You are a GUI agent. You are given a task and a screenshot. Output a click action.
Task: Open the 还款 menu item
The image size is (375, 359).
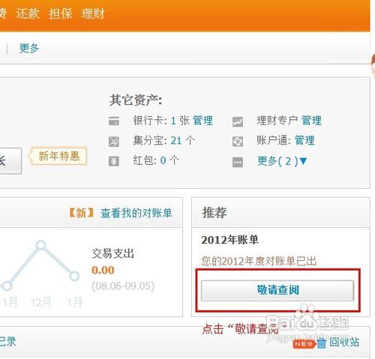coord(28,13)
